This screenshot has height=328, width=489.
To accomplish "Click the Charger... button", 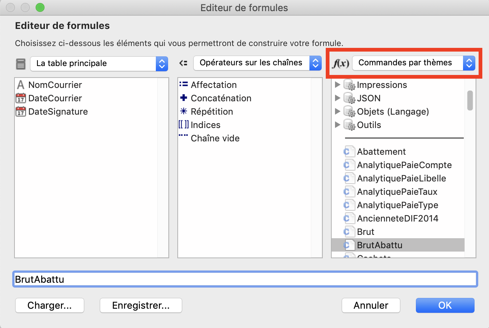I will point(50,305).
